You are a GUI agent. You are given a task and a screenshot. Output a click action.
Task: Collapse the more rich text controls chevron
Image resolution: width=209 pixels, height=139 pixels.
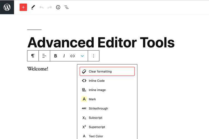point(82,56)
